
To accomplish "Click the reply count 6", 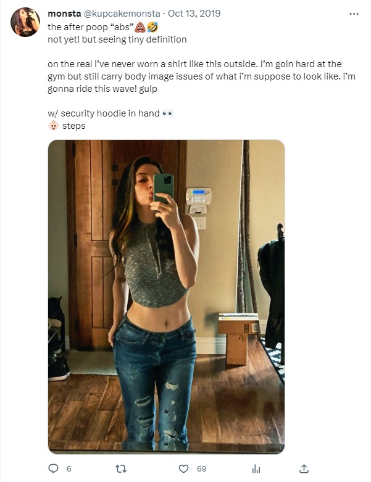I will pyautogui.click(x=69, y=469).
